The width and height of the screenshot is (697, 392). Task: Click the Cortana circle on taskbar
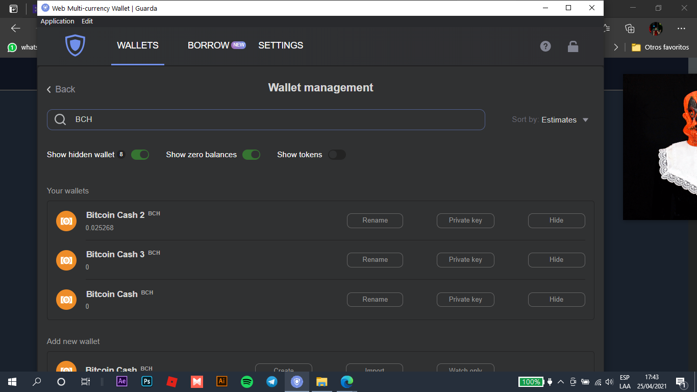[61, 381]
